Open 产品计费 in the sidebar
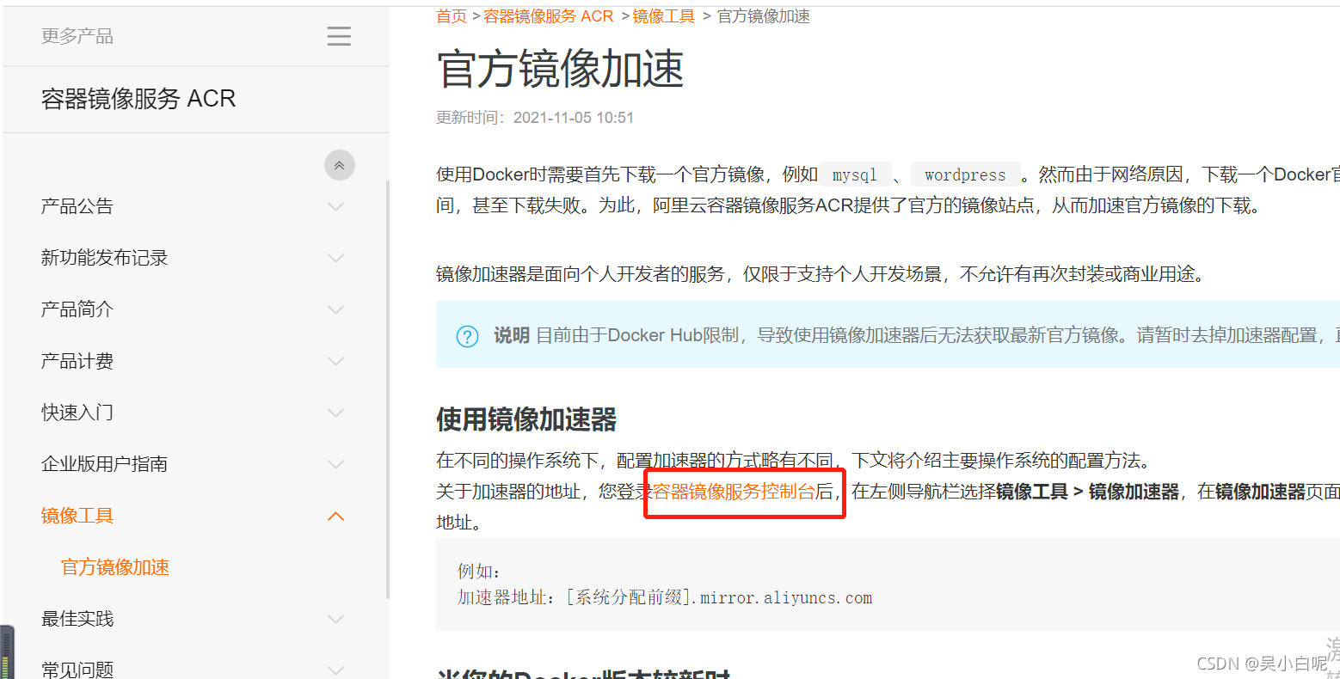Viewport: 1340px width, 679px height. point(77,361)
